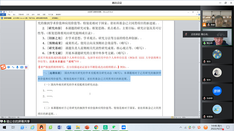Click the Save icon in Word's quick access toolbar

[x=4, y=12]
